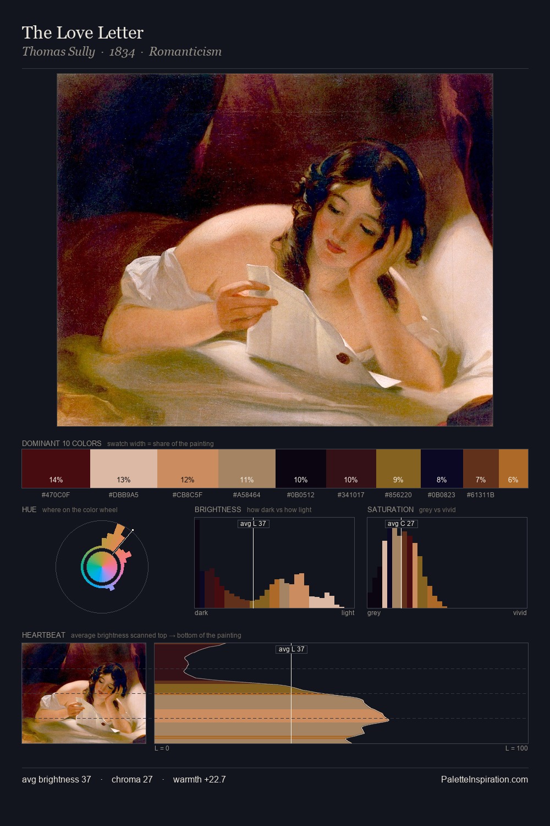The width and height of the screenshot is (550, 826).
Task: Click the 'Romanticism' movement label
Action: coord(185,52)
